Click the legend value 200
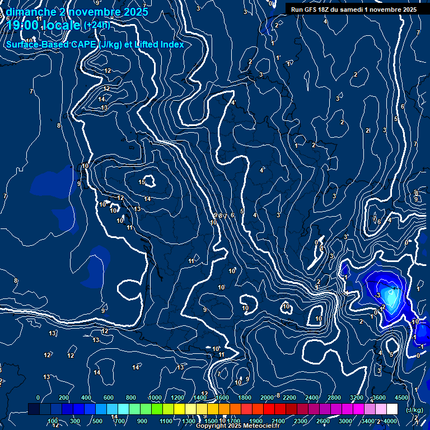 pos(64,398)
